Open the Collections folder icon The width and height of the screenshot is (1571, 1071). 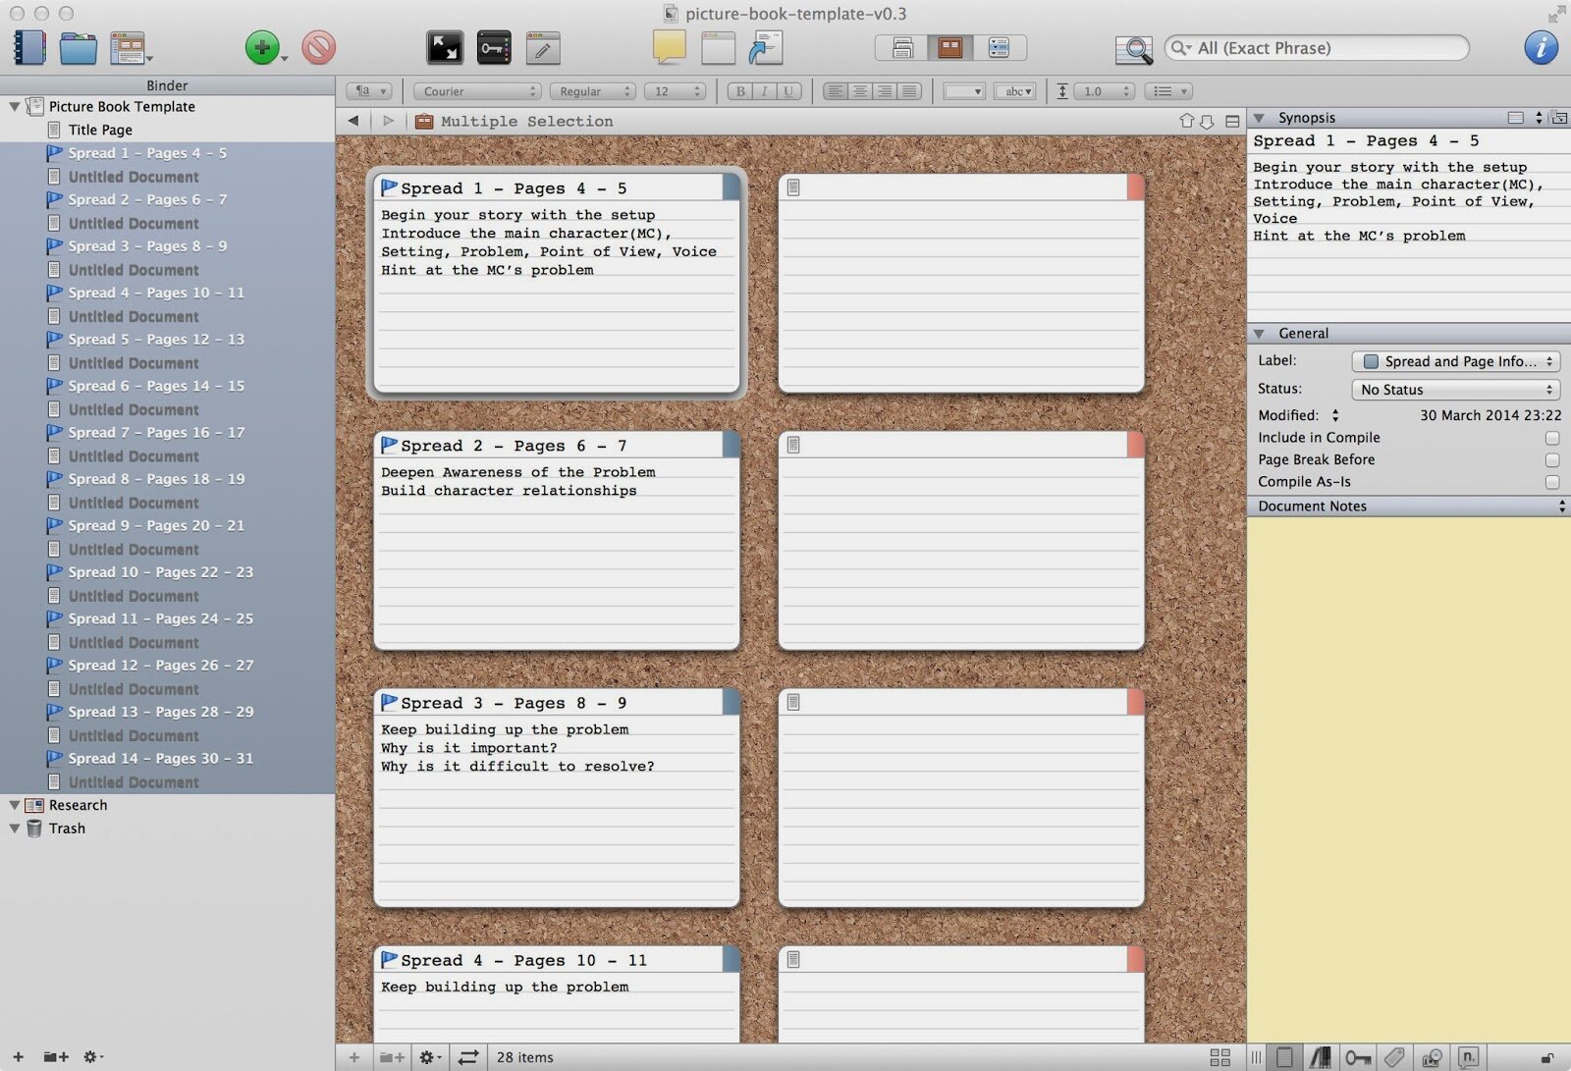click(x=78, y=47)
